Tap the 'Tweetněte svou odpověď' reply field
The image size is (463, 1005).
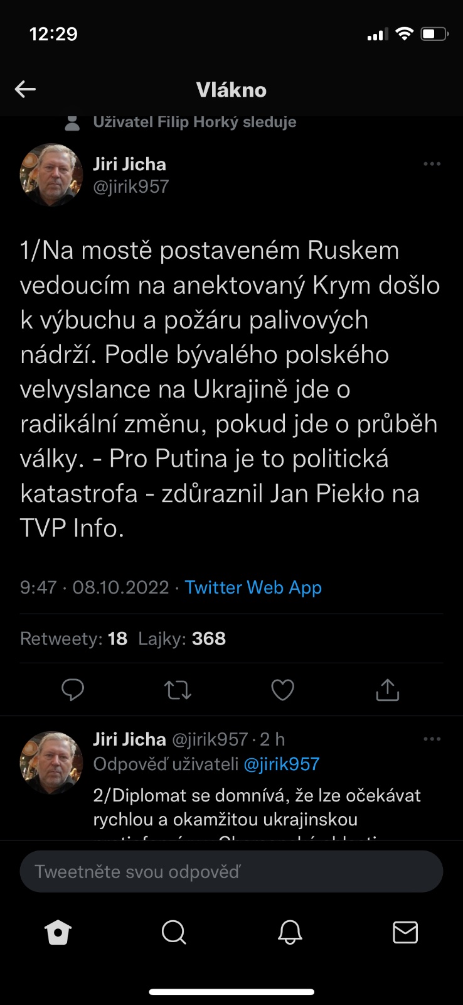pos(231,871)
